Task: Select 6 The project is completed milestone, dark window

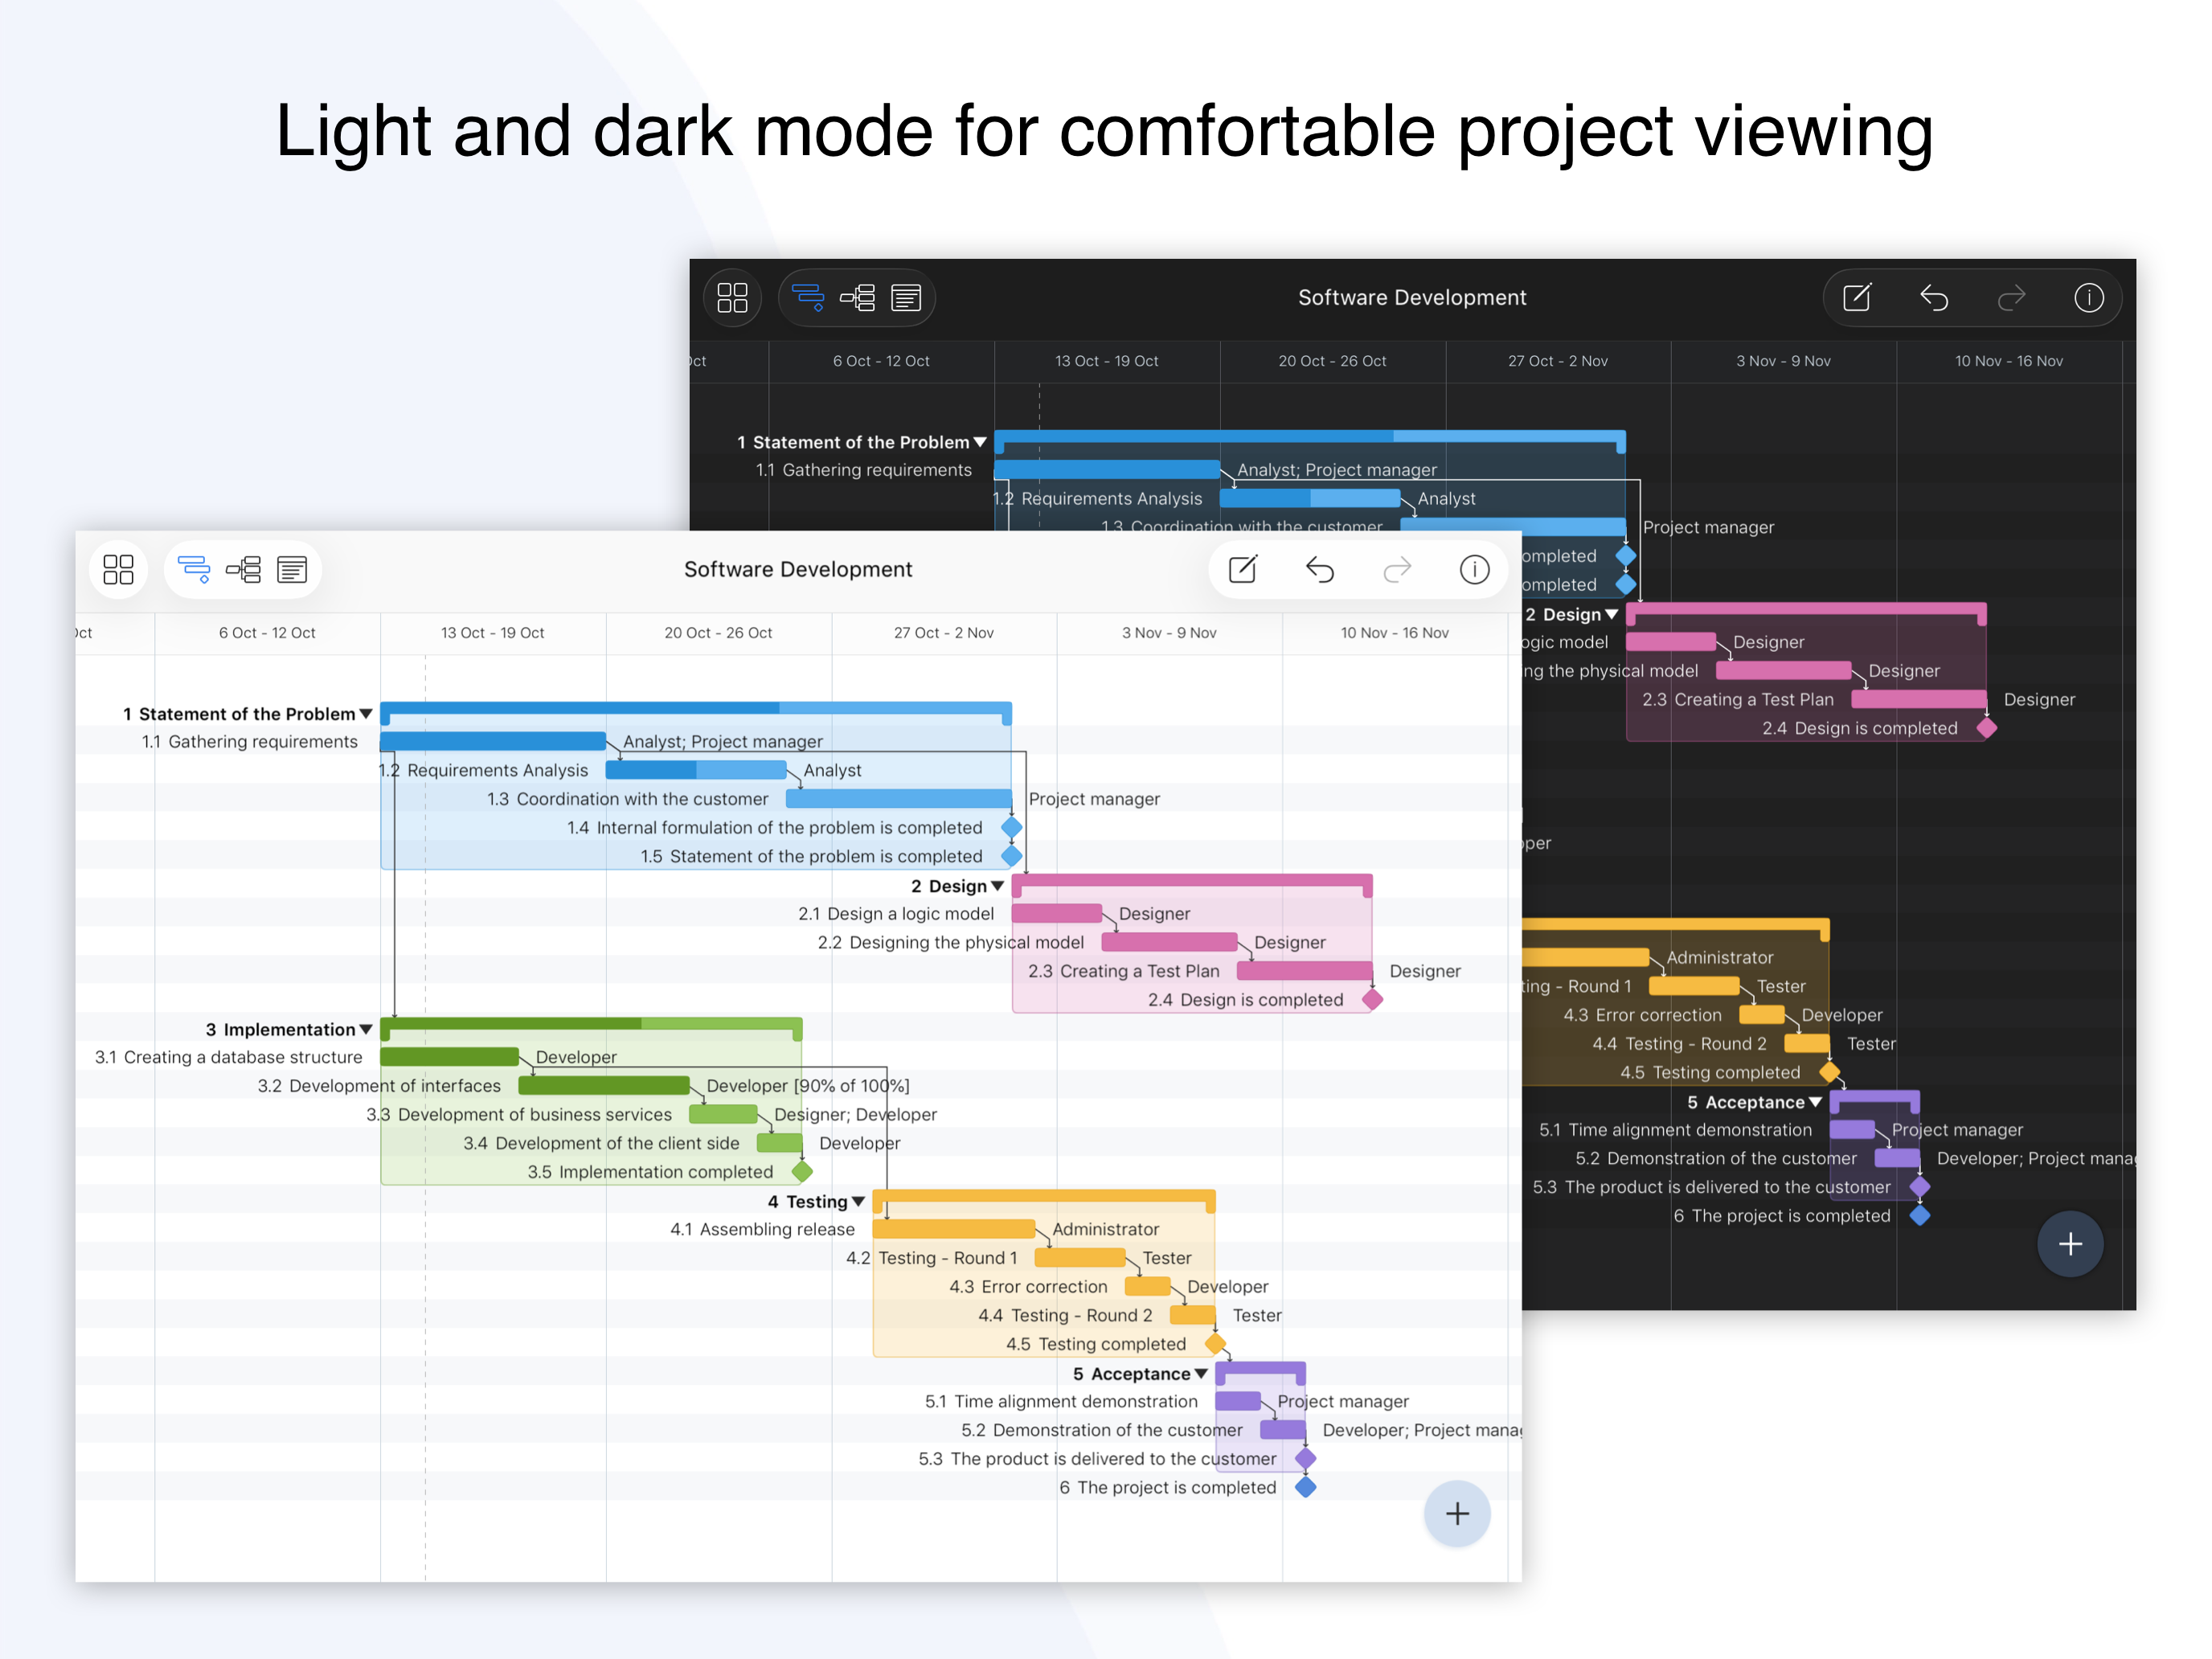Action: click(1920, 1217)
